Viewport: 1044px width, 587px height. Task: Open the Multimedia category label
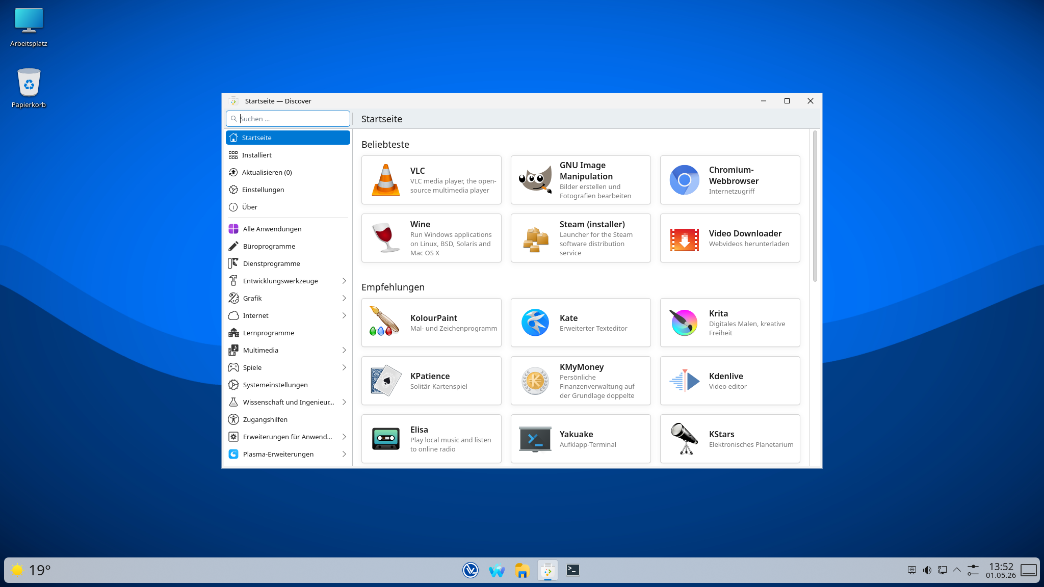[260, 350]
